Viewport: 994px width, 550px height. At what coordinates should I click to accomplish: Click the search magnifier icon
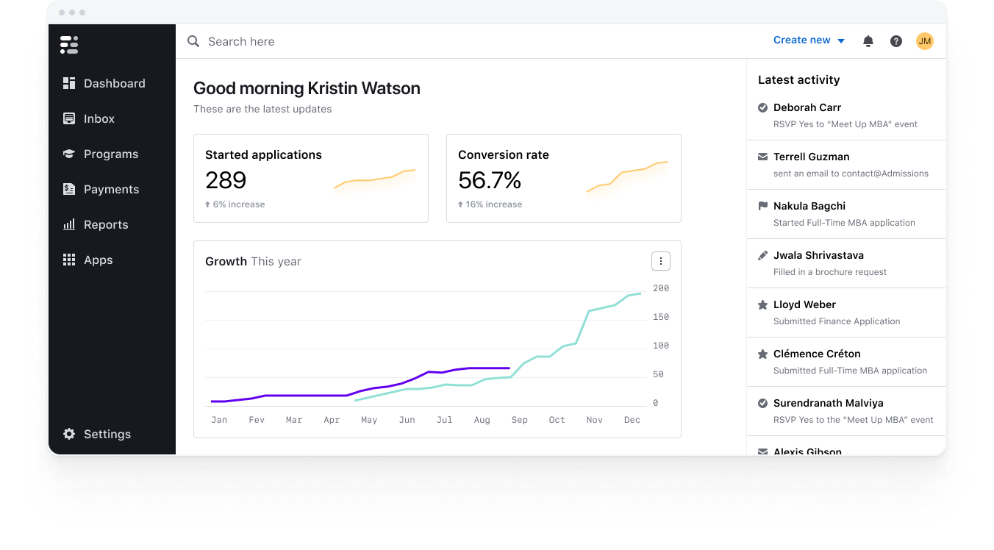193,41
